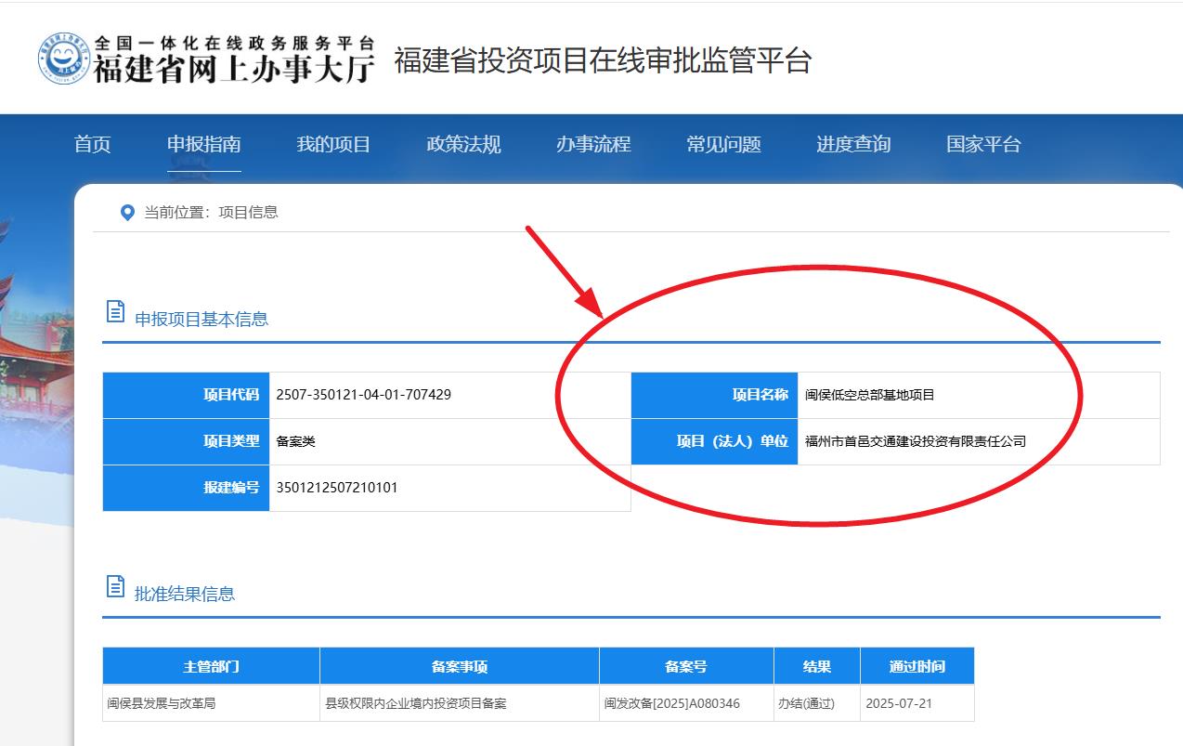This screenshot has height=746, width=1183.
Task: Go to 我的项目 in navigation
Action: pos(333,144)
